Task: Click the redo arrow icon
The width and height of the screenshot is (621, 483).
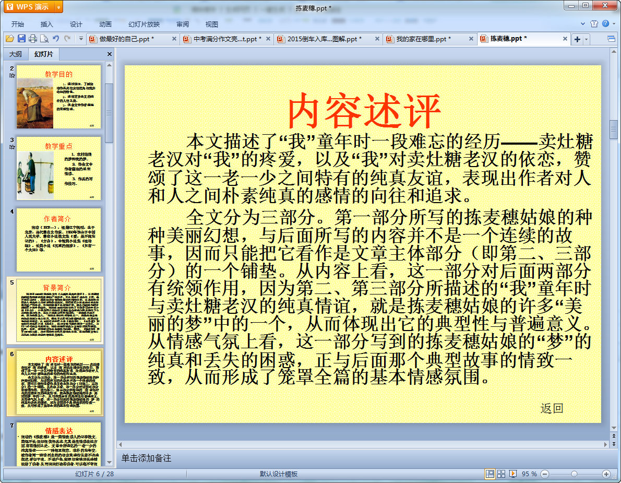Action: pos(67,39)
